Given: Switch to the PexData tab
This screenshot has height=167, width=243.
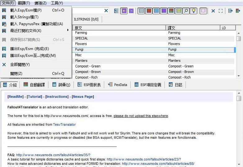Looking at the screenshot, I should 118,85.
